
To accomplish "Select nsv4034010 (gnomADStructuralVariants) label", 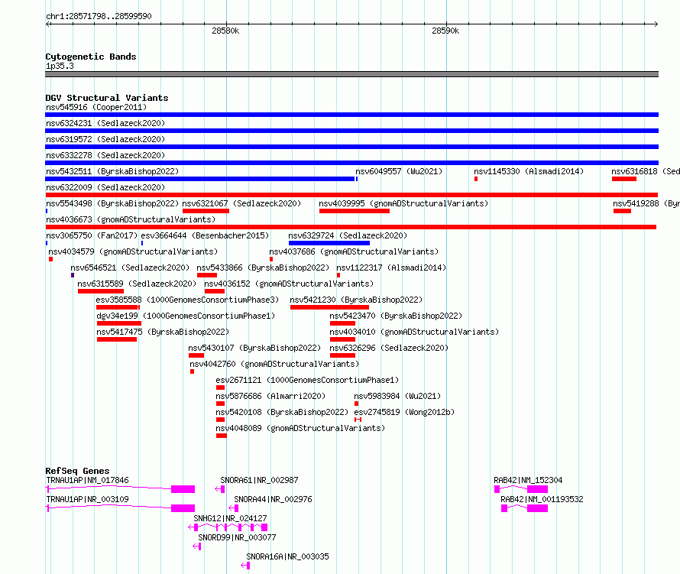I will click(x=414, y=332).
